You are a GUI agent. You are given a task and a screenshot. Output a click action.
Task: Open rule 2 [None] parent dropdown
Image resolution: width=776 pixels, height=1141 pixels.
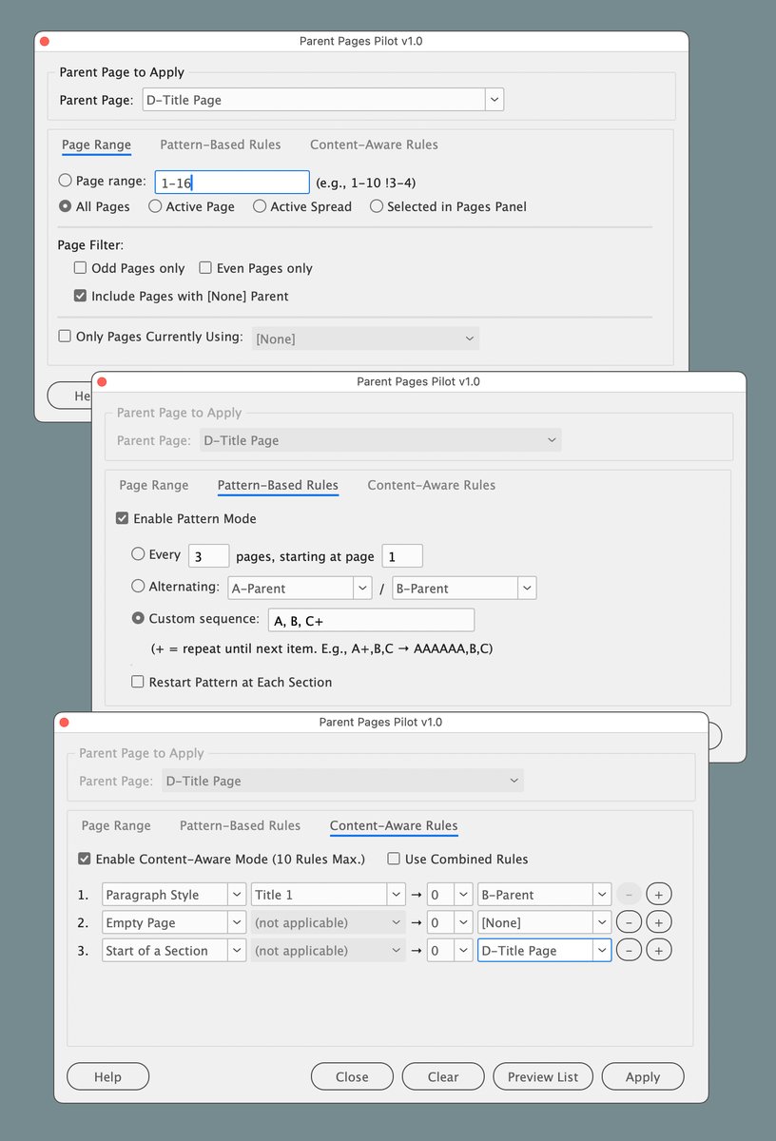click(544, 922)
